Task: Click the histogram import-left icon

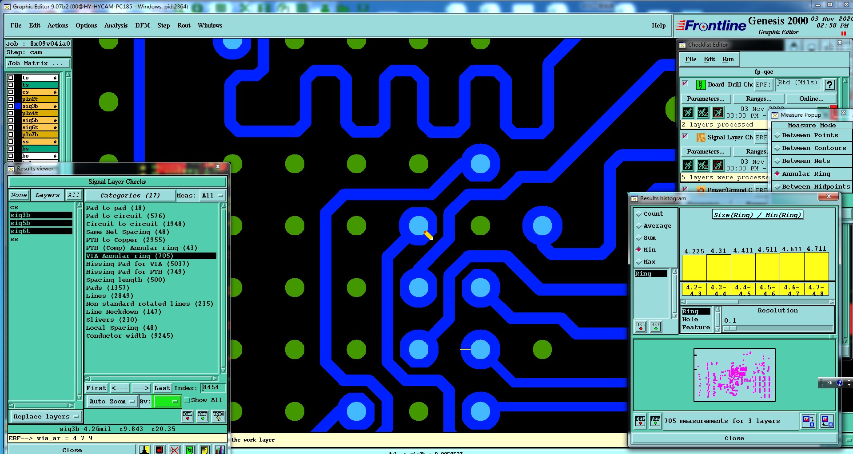Action: point(827,421)
